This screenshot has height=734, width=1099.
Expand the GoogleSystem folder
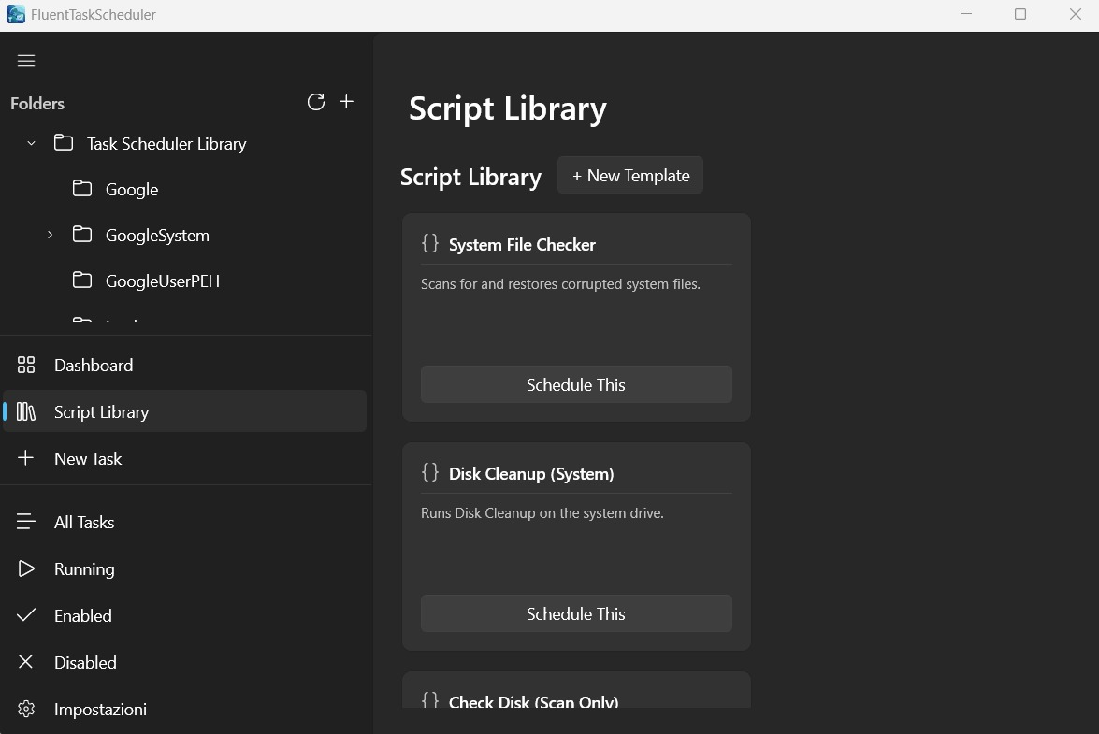point(50,235)
